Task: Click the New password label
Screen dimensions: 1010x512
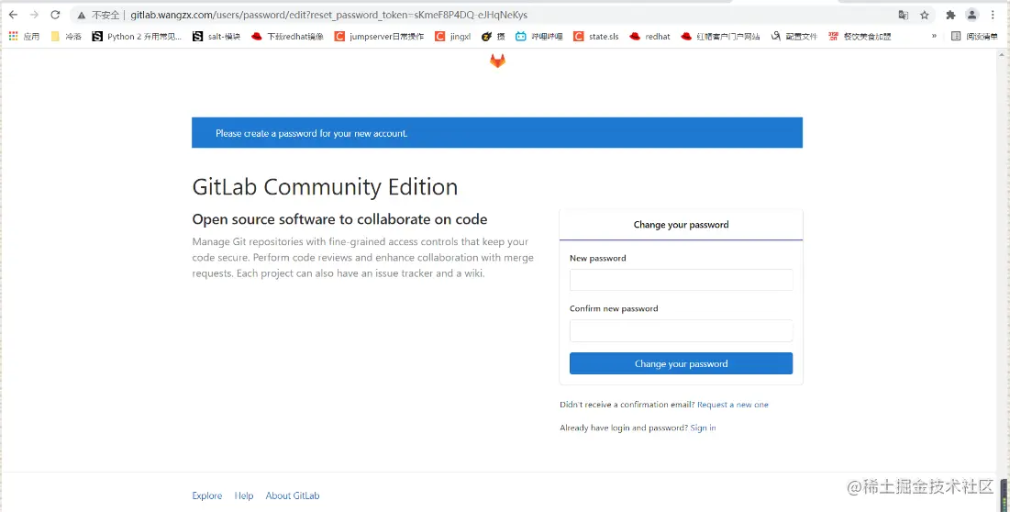Action: [598, 258]
